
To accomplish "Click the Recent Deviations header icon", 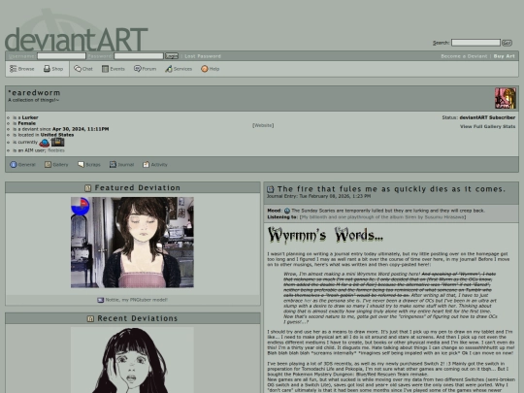I will (90, 319).
